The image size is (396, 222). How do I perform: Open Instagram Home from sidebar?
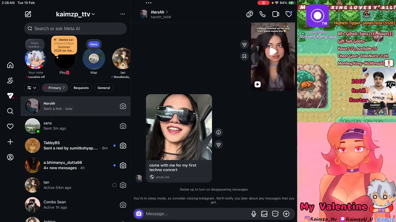(10, 65)
